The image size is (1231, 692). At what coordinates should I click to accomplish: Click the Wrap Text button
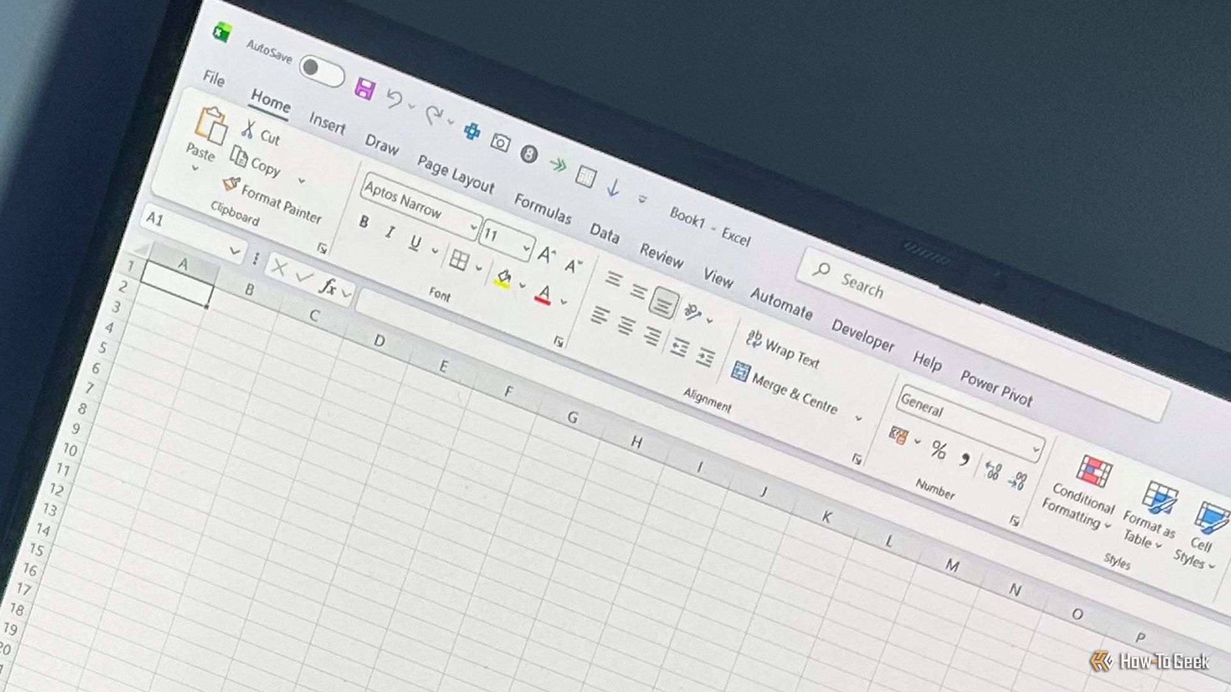pyautogui.click(x=783, y=349)
